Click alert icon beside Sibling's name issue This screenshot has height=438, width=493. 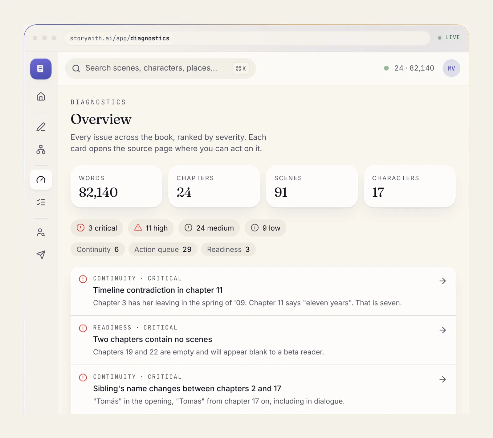(x=83, y=377)
